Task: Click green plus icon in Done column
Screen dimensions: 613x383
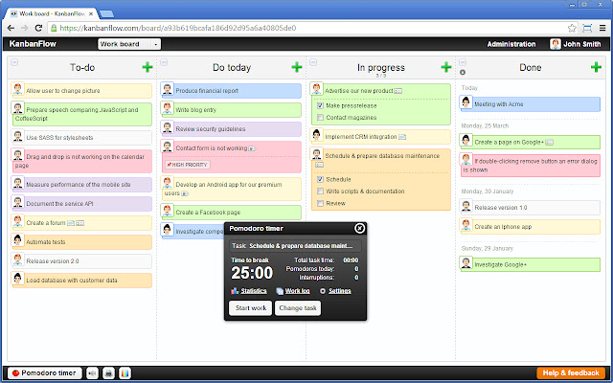Action: 594,67
